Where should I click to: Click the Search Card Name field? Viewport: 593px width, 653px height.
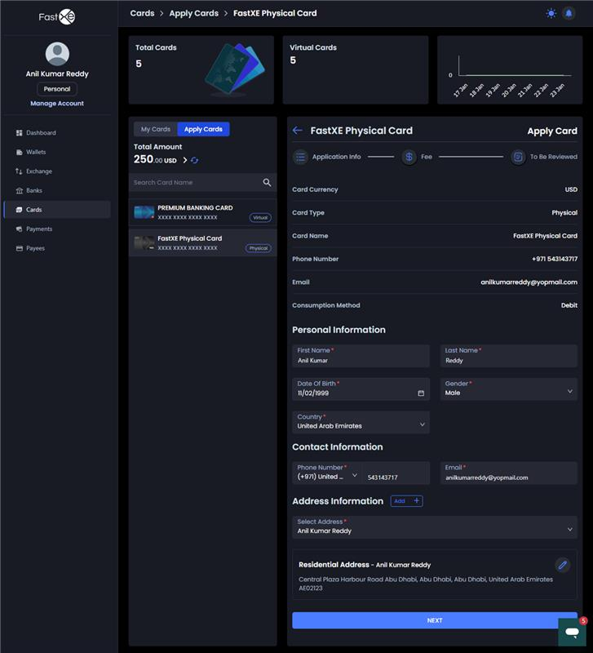194,183
